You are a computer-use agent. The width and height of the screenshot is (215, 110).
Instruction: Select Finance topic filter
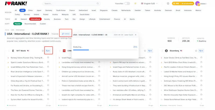pos(117,19)
